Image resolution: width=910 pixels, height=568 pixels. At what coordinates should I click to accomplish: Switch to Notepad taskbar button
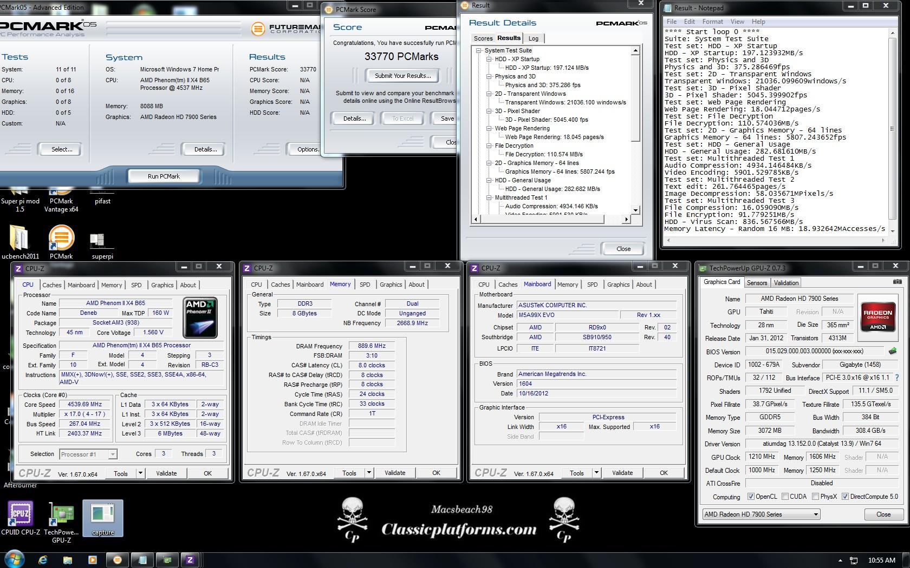(142, 560)
